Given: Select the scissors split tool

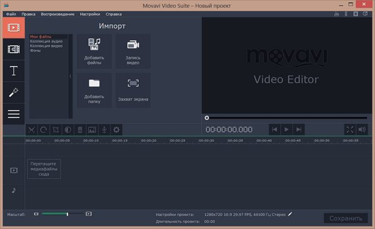Looking at the screenshot, I should [x=32, y=130].
